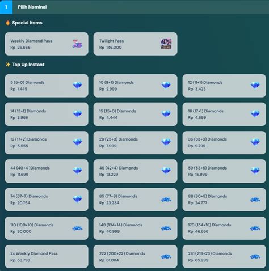This screenshot has height=271, width=269.
Task: Click the Rp 20.754 price text
Action: point(20,203)
